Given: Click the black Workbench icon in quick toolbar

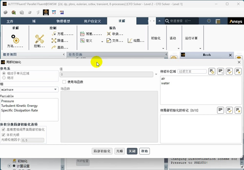Looking at the screenshot, I should 46,12.
